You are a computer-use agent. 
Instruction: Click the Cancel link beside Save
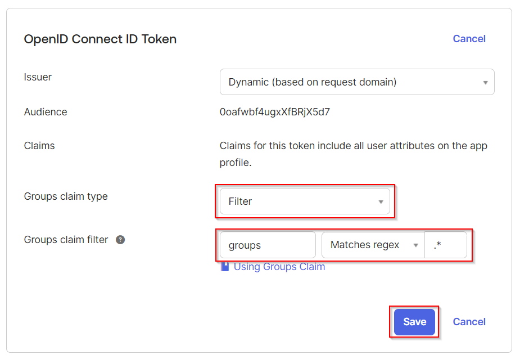tap(469, 322)
